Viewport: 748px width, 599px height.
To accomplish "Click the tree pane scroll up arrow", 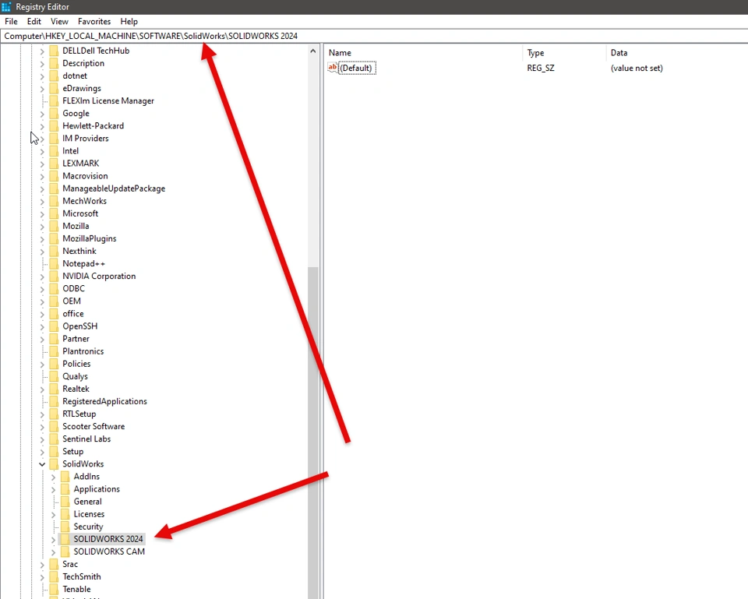I will click(x=313, y=51).
